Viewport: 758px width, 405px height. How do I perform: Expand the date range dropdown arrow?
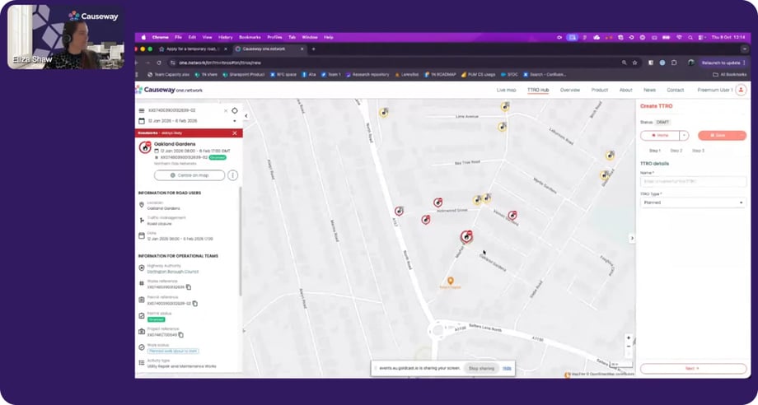point(235,121)
